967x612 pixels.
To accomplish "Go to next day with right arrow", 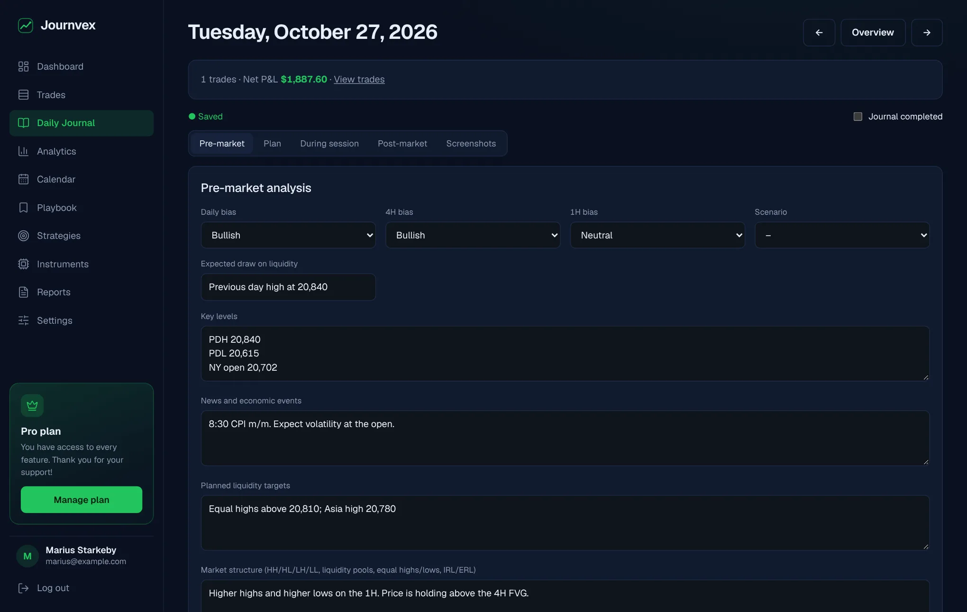I will tap(927, 33).
